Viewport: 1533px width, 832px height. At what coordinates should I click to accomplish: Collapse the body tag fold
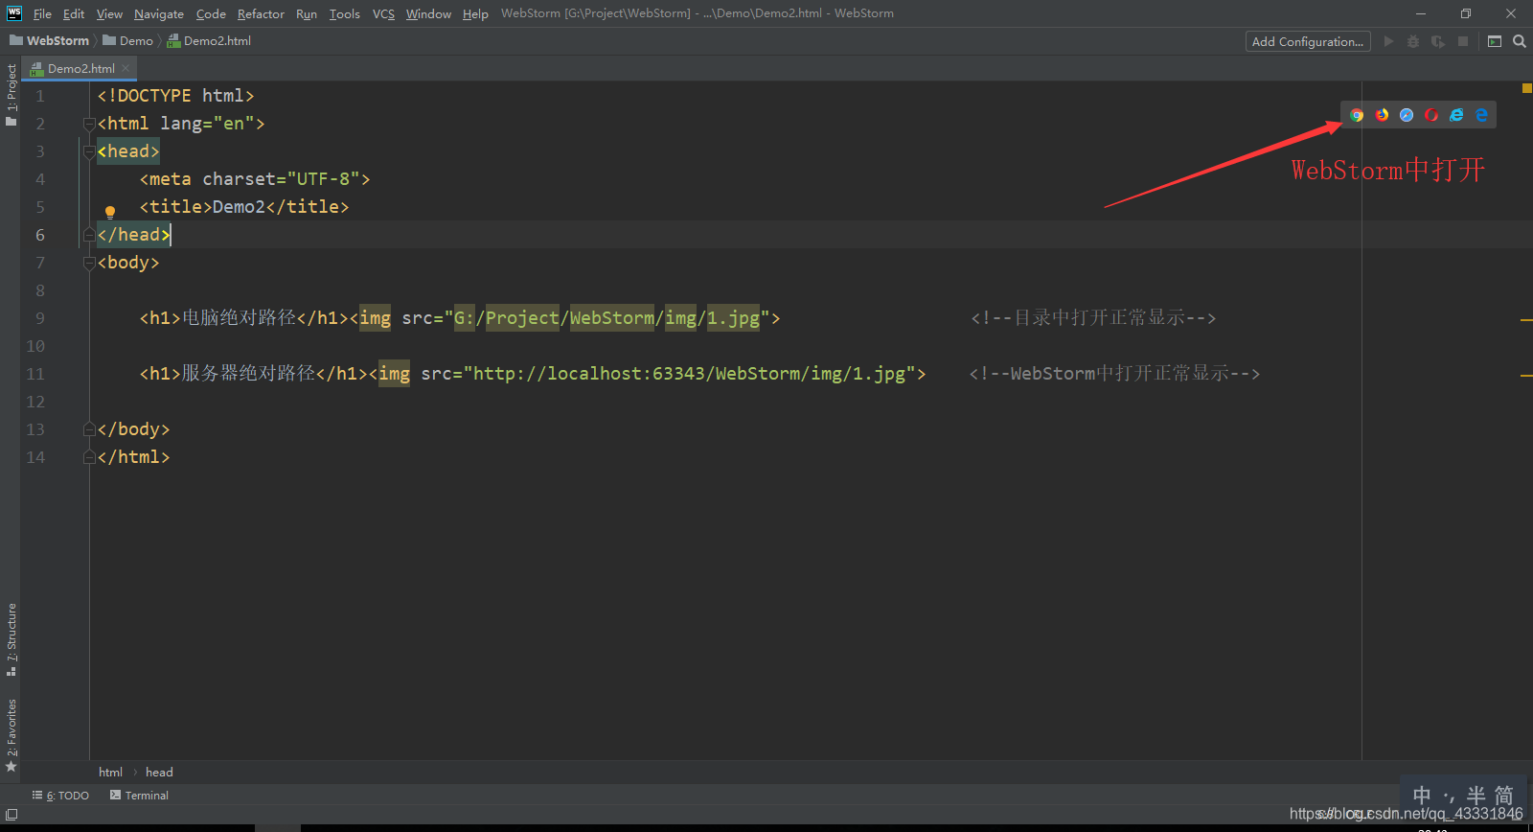88,263
